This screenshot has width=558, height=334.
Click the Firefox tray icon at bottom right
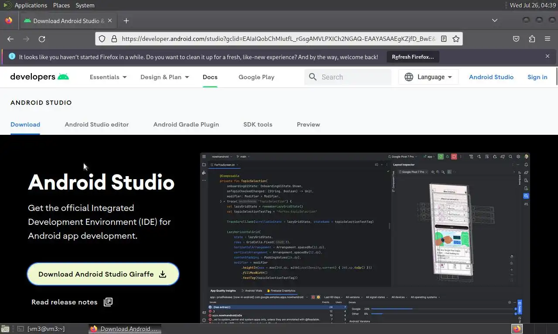[x=517, y=329]
